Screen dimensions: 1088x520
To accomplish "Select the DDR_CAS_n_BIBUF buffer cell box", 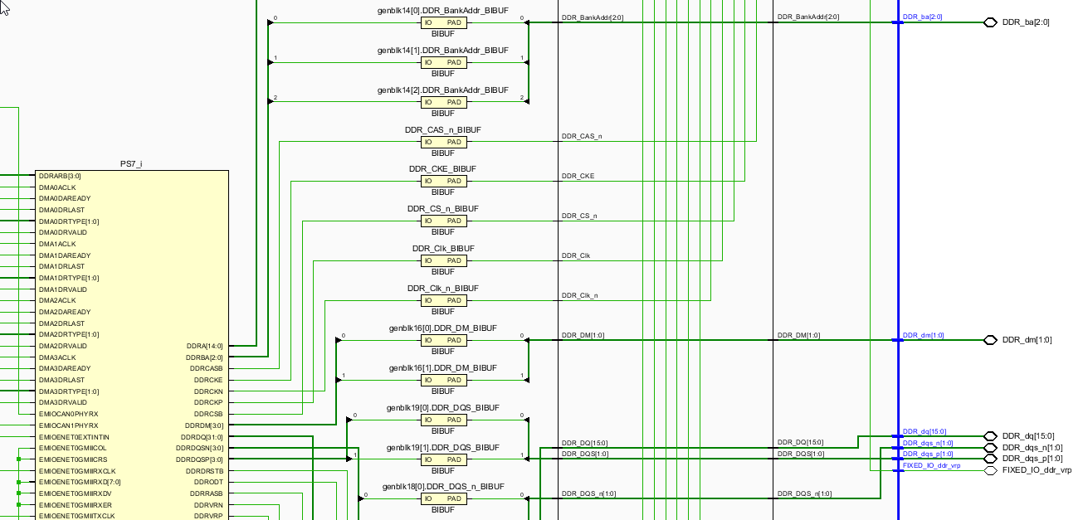I will [x=443, y=142].
